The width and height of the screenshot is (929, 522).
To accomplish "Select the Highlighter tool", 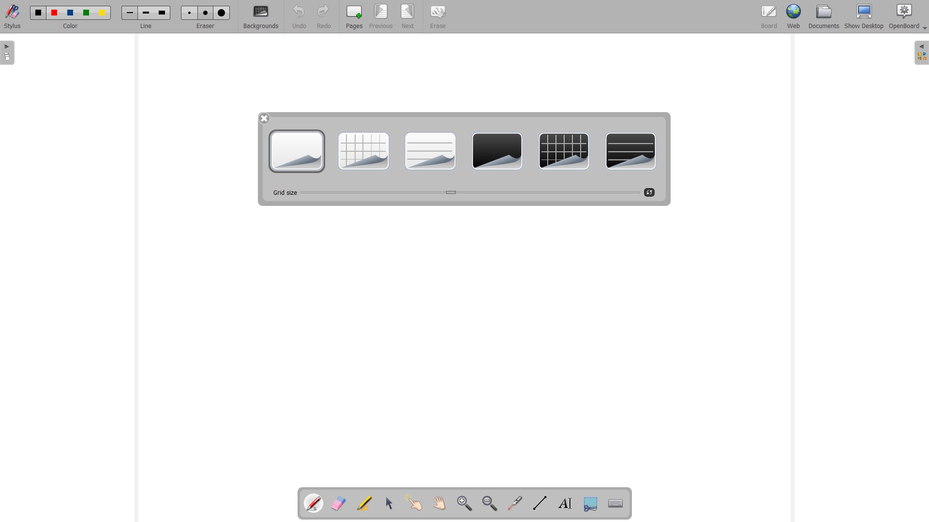I will point(364,503).
